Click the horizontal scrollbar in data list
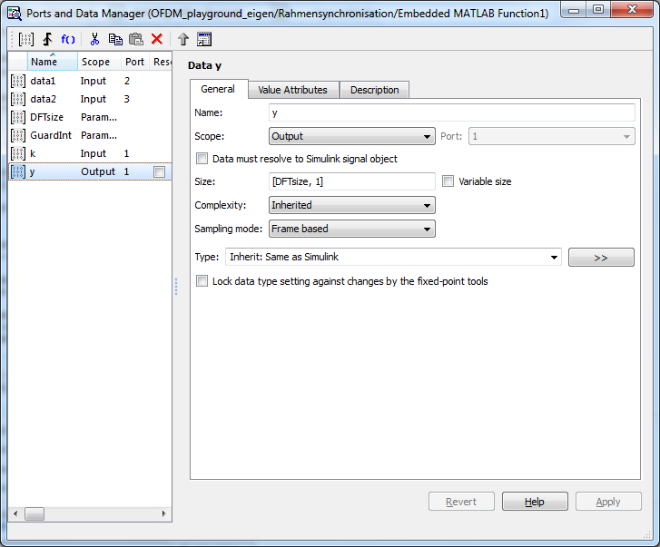The image size is (660, 547). tap(91, 513)
